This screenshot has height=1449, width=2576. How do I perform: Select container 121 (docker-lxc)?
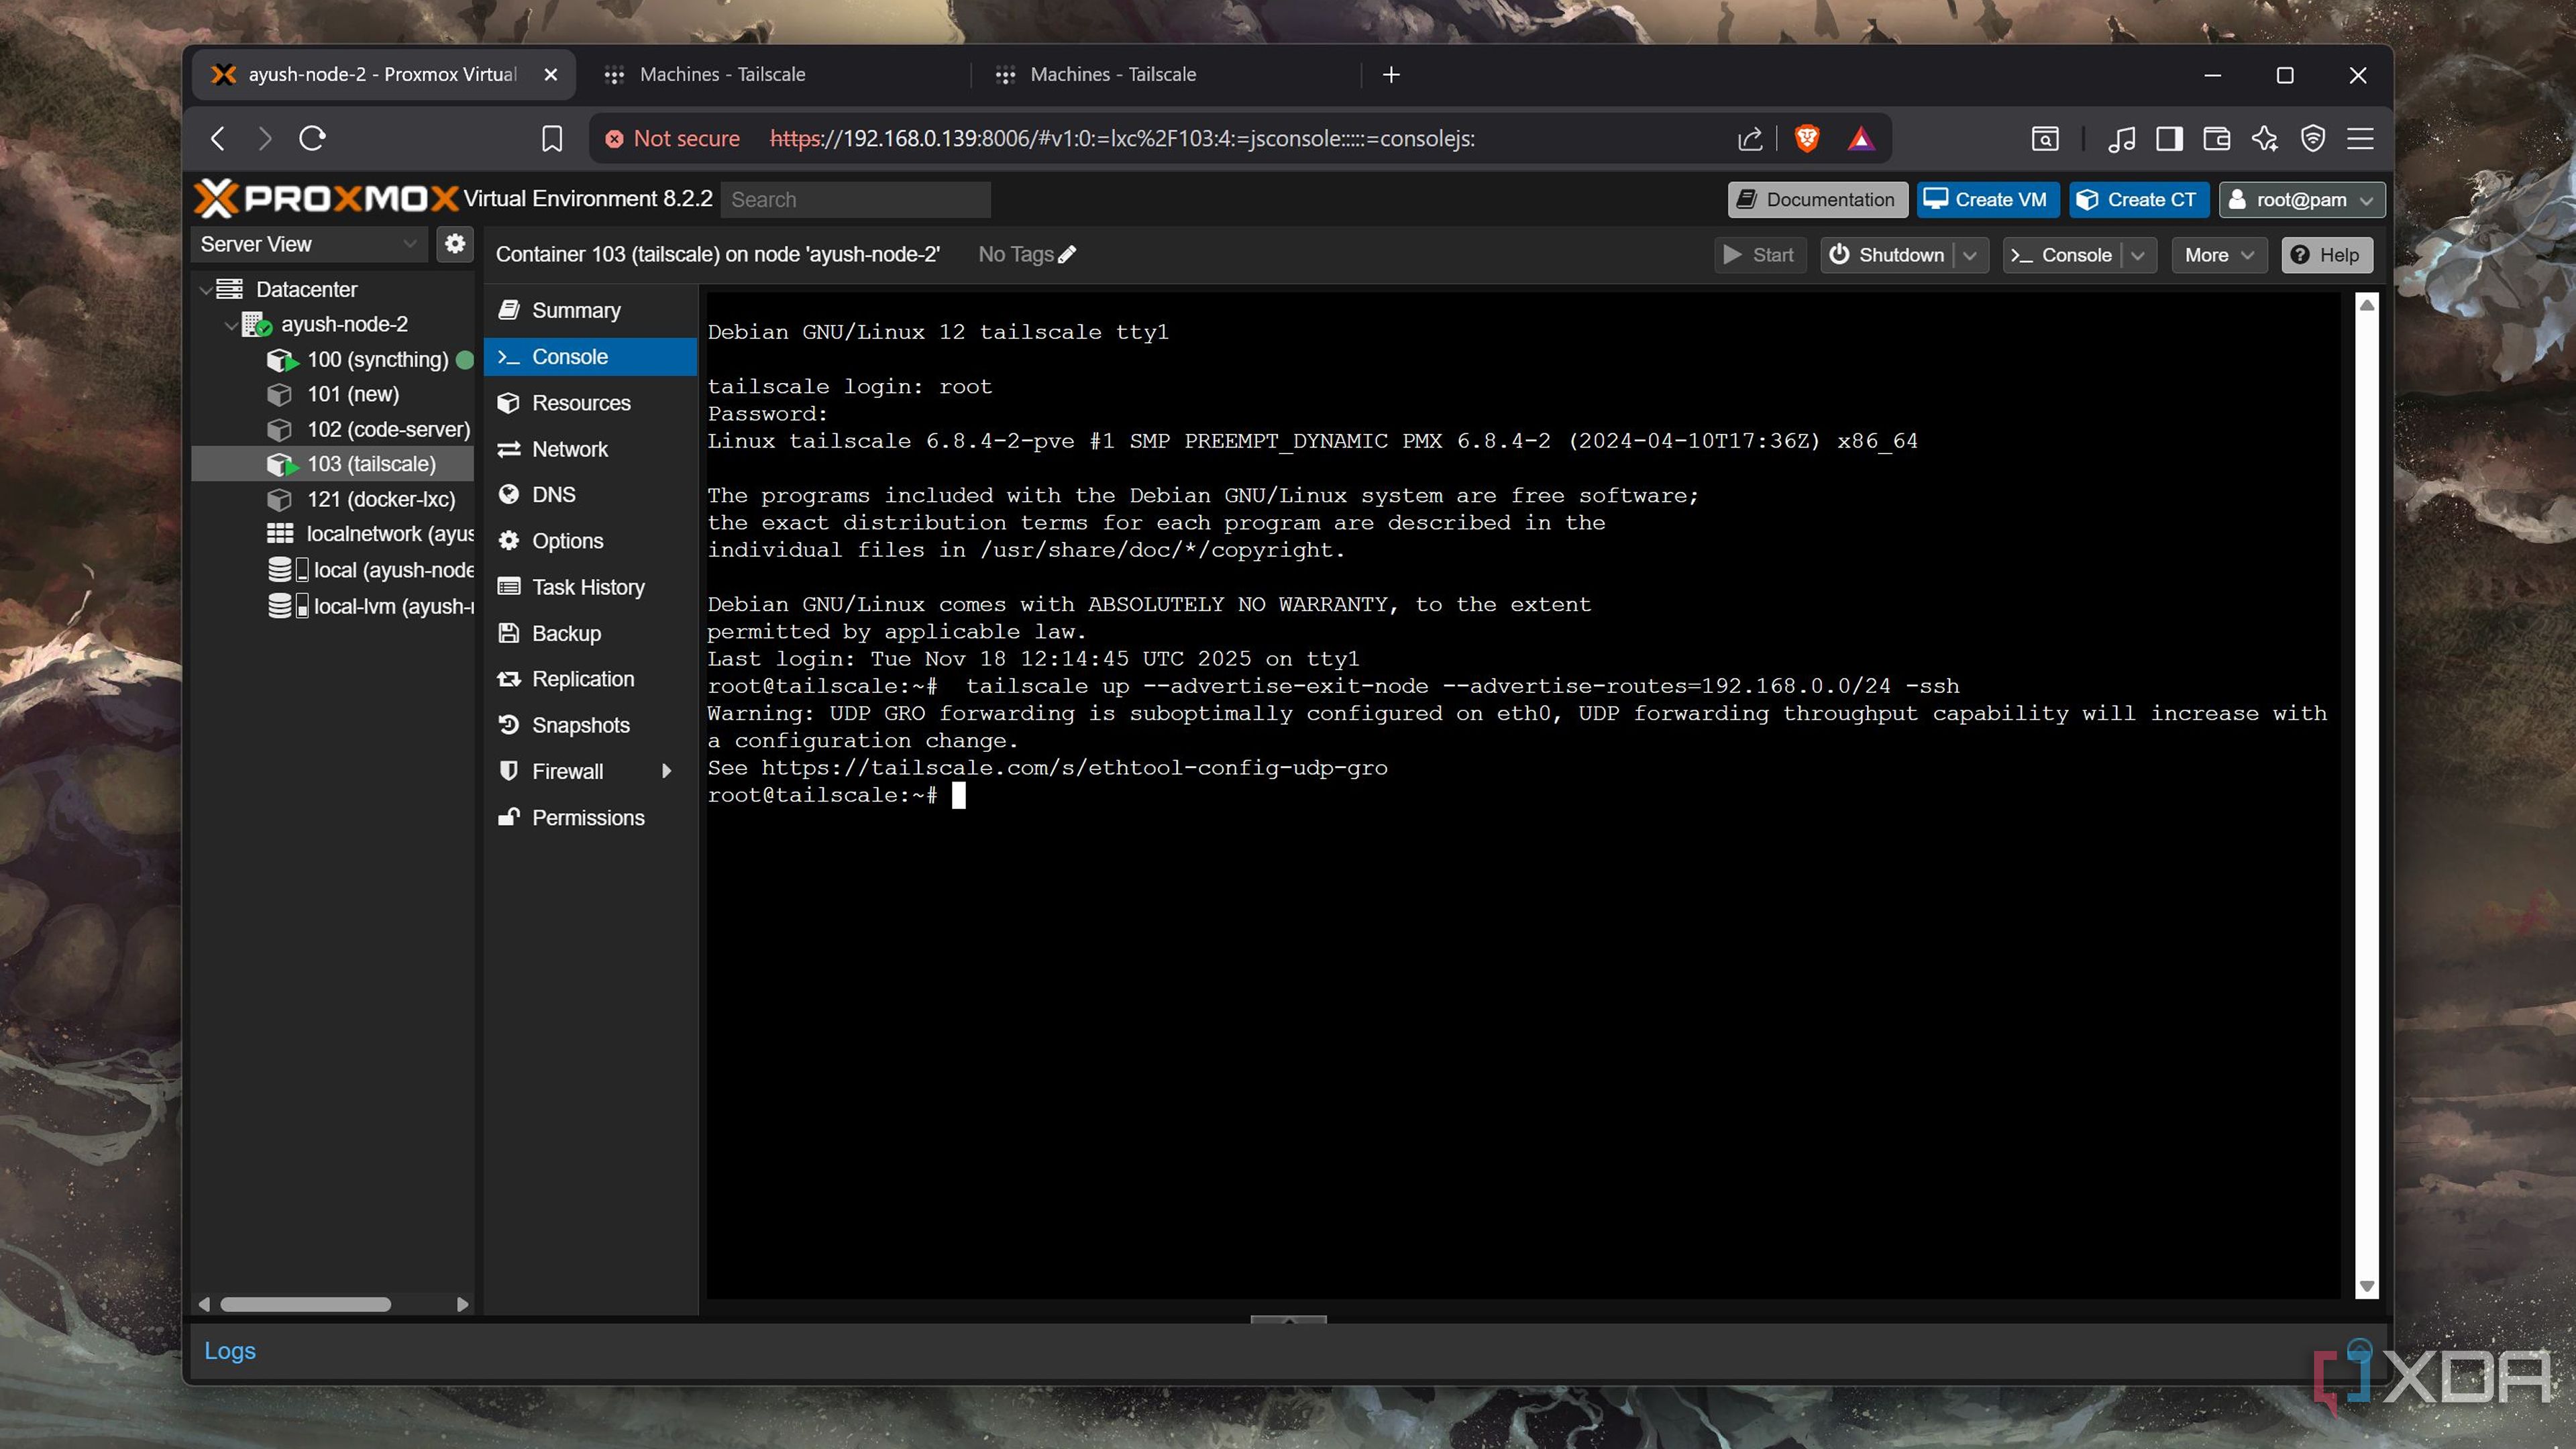click(x=333, y=499)
